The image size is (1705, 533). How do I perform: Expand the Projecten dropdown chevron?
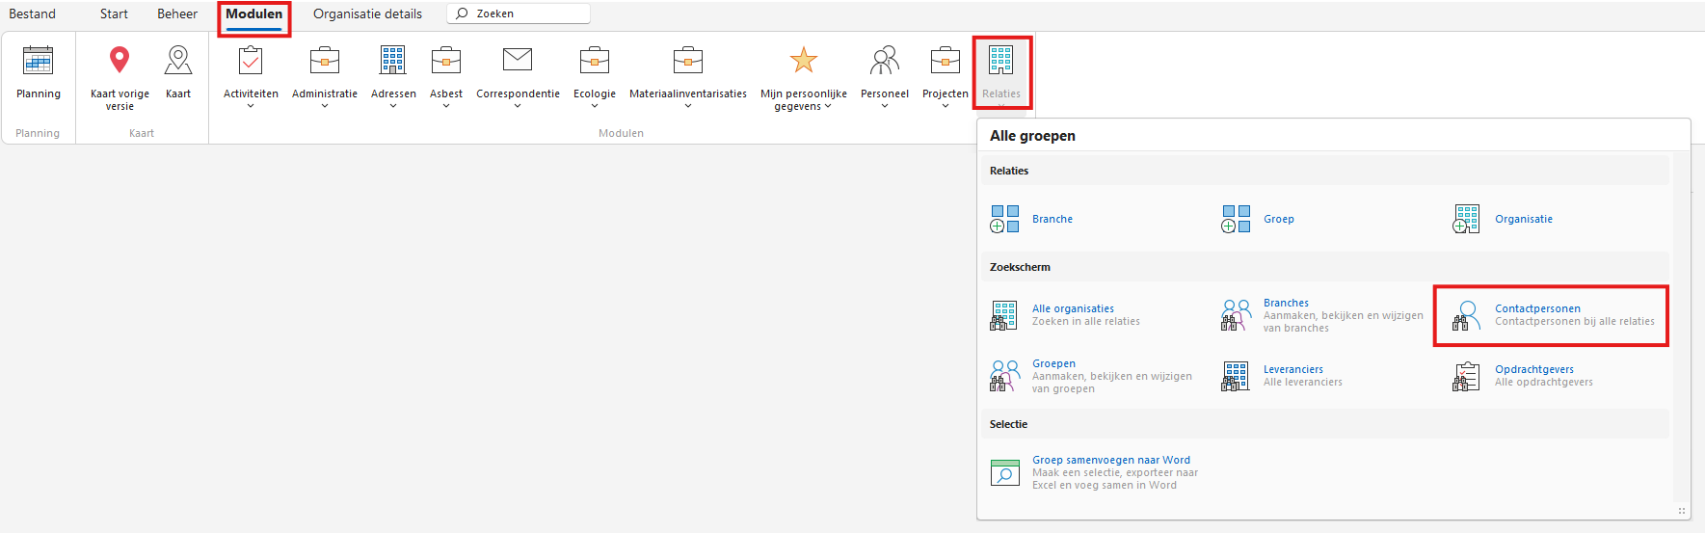tap(946, 106)
